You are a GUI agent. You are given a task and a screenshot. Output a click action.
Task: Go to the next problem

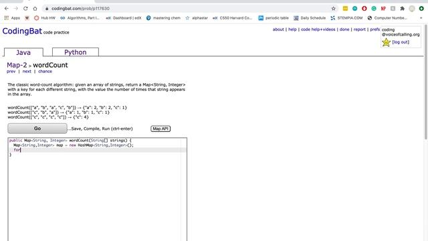coord(27,72)
